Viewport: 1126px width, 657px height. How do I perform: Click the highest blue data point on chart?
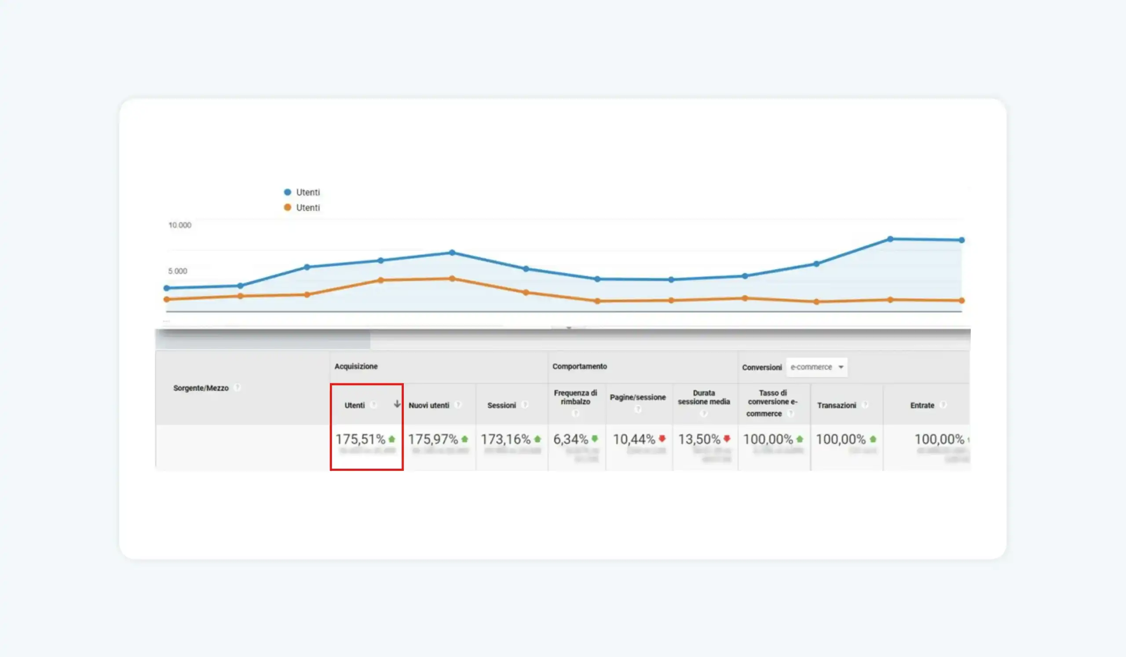(890, 239)
